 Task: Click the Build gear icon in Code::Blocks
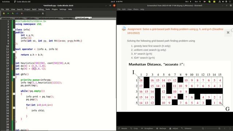[4, 13]
